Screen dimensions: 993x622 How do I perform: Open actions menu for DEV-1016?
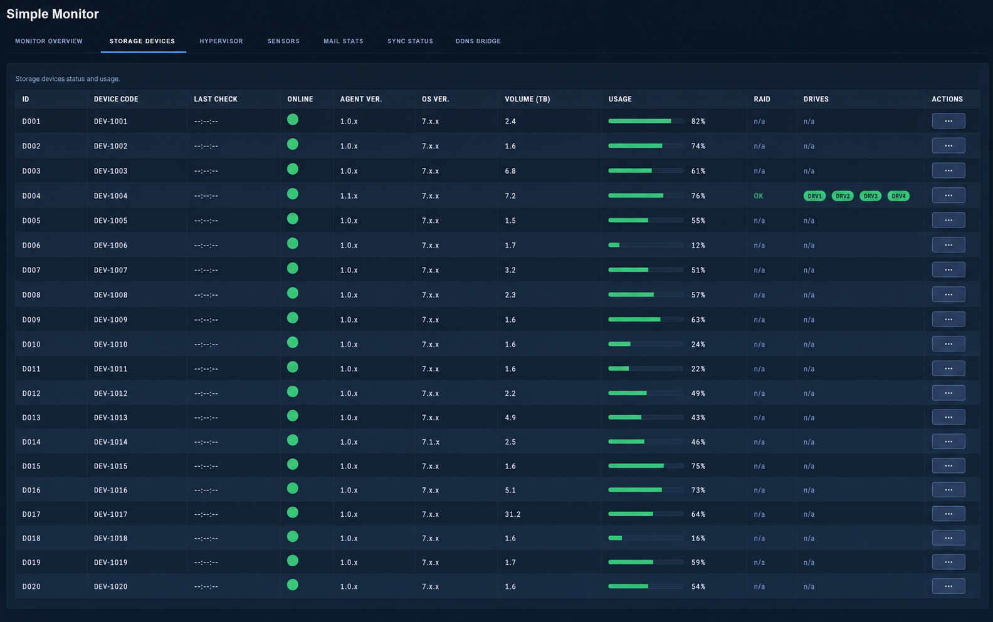tap(948, 490)
